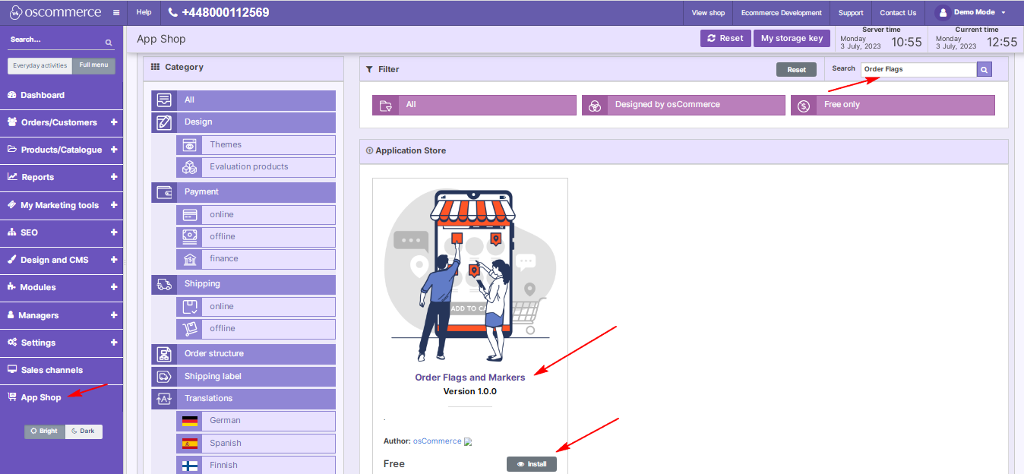
Task: Click the Demo Mode user avatar icon
Action: (x=943, y=13)
